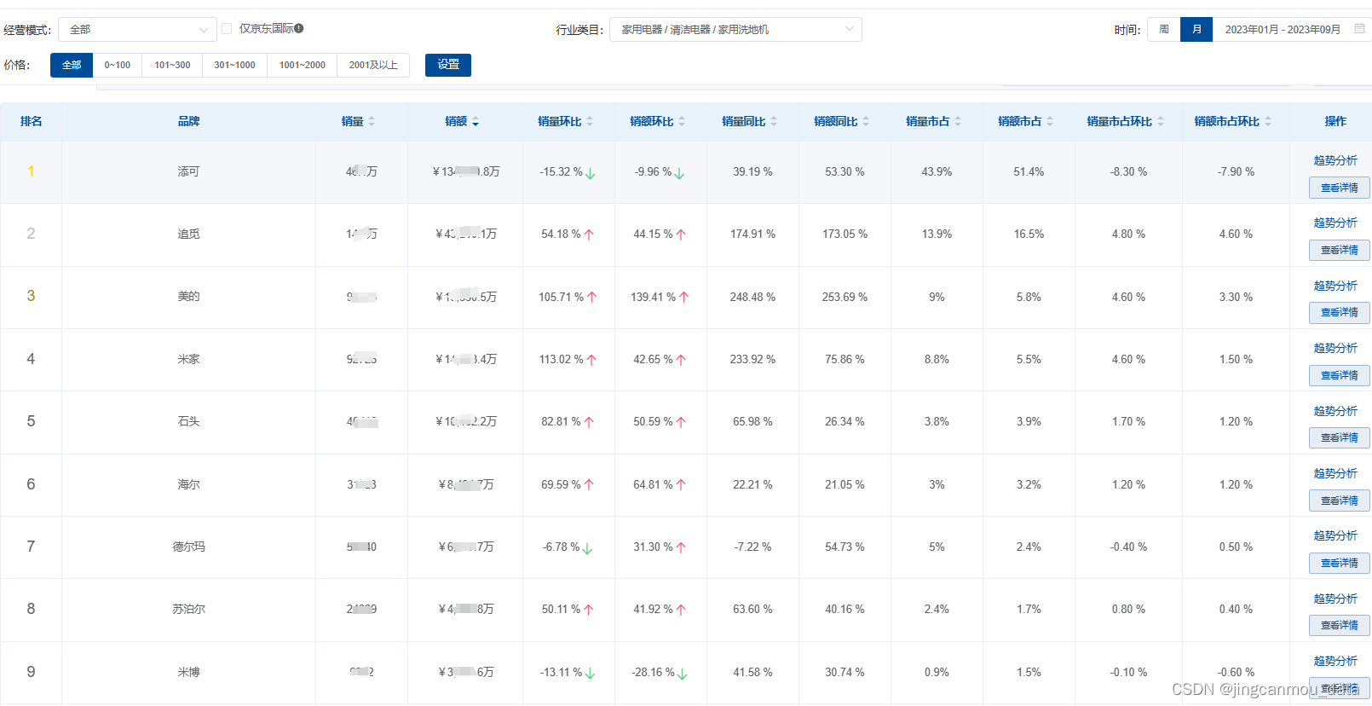The image size is (1372, 706).
Task: Open 趋势分析 for brand 苏泊尔
Action: [x=1335, y=599]
